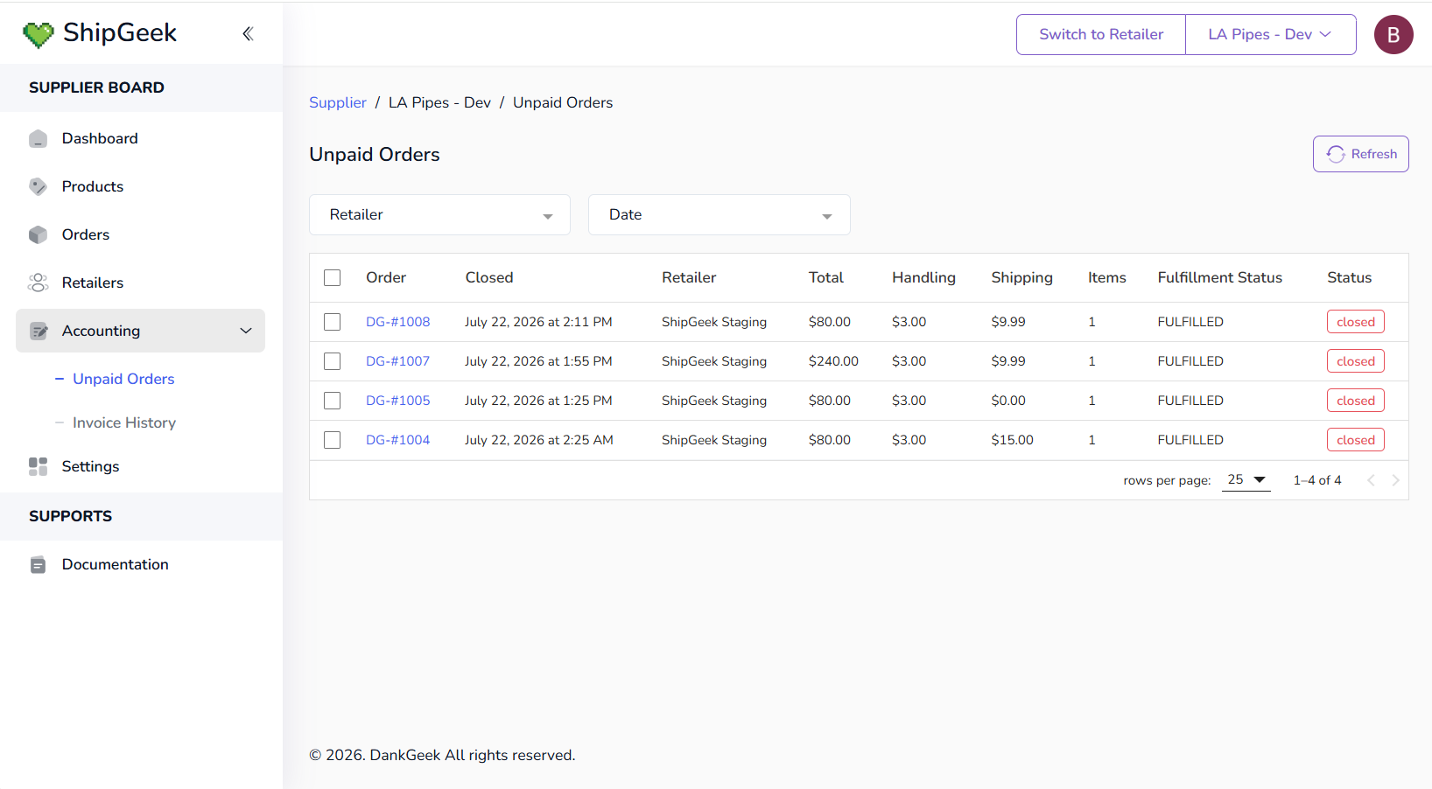Open order DG-#1007 link
The width and height of the screenshot is (1432, 789).
pyautogui.click(x=398, y=361)
